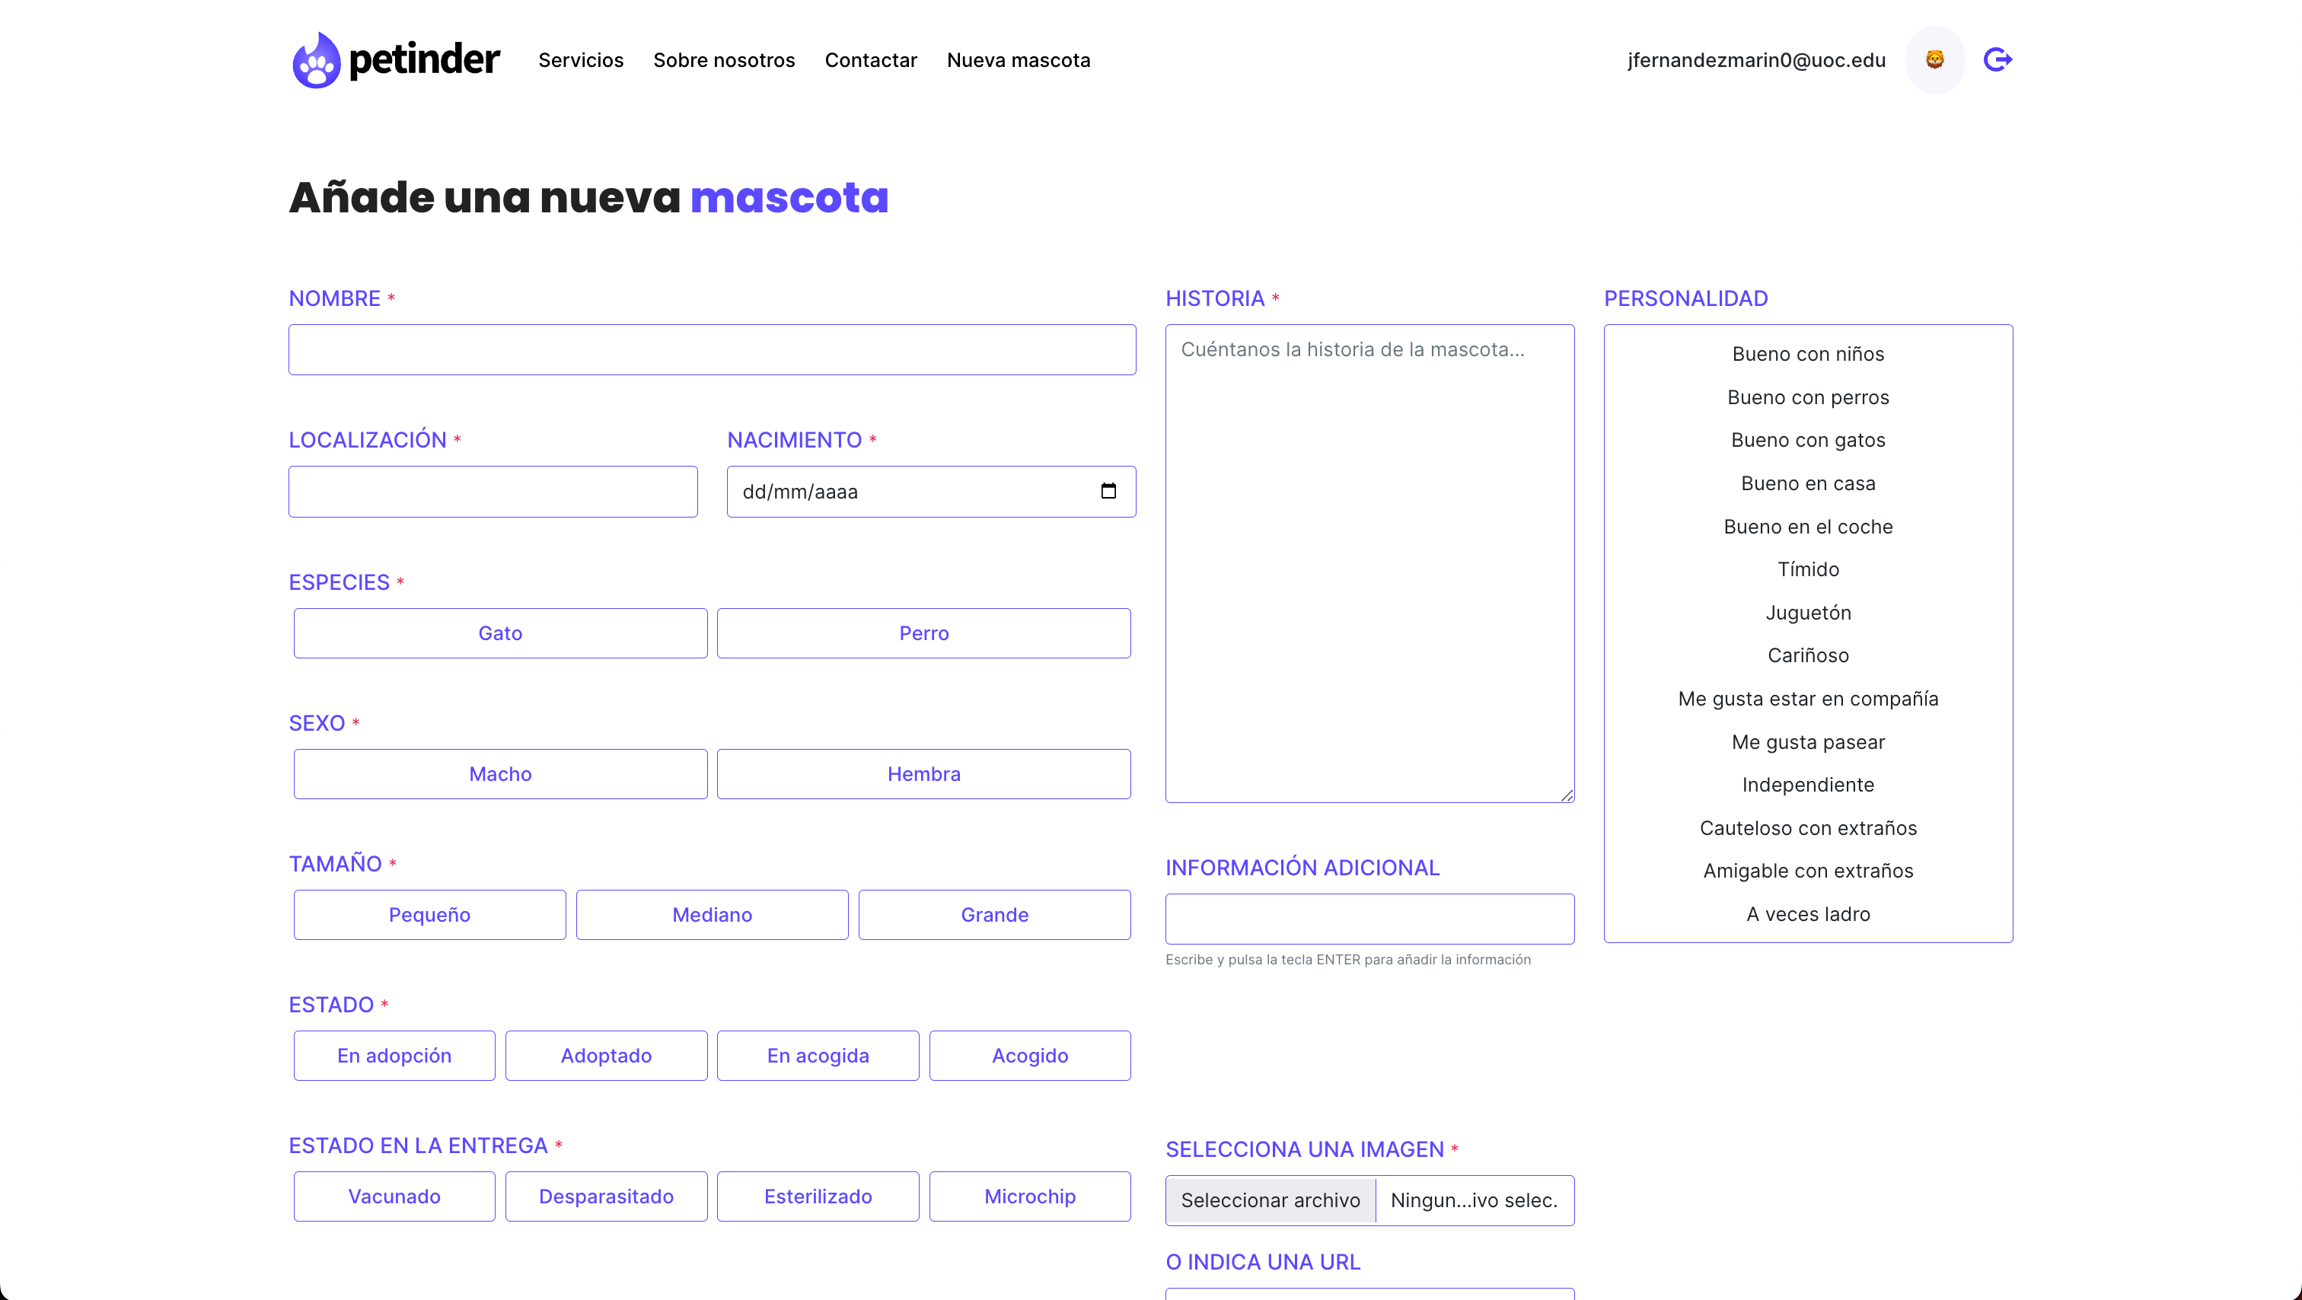Toggle the Microchip option

click(1029, 1196)
